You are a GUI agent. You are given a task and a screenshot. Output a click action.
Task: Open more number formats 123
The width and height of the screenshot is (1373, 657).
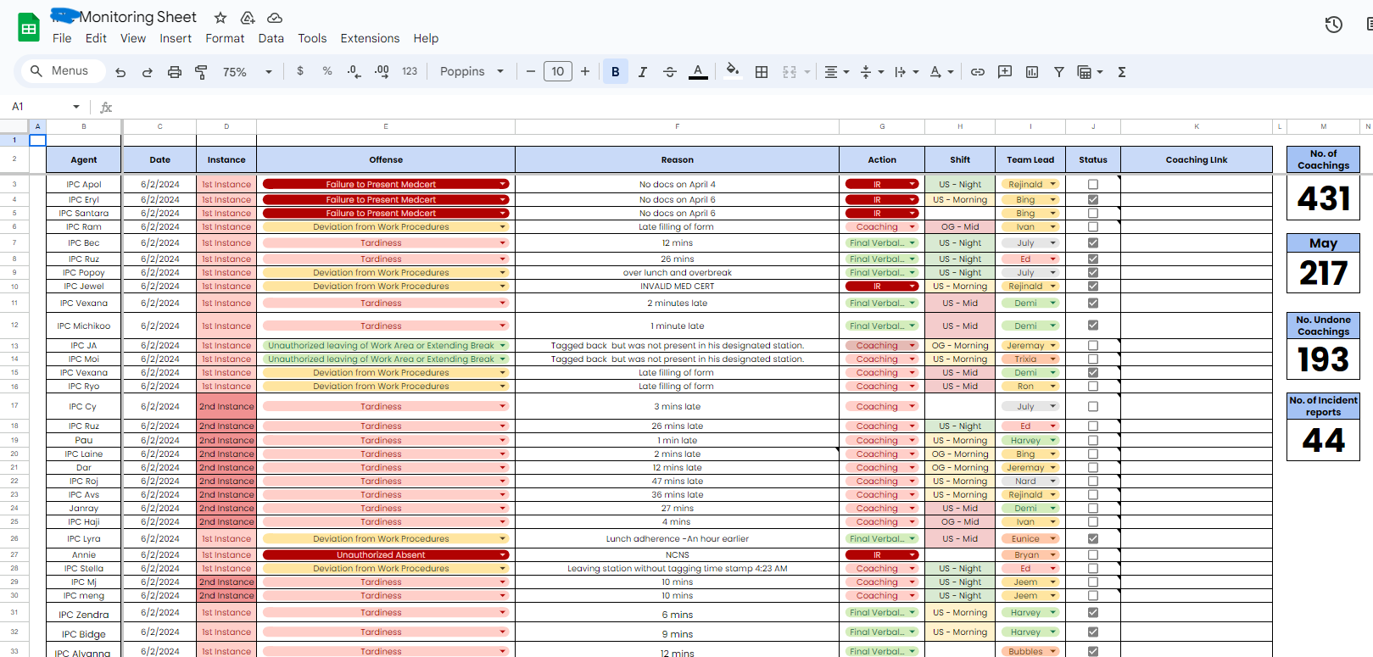pyautogui.click(x=410, y=71)
